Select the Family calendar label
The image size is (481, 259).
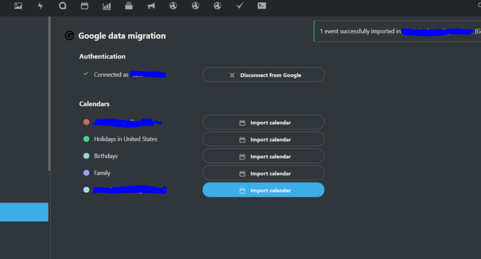coord(102,173)
